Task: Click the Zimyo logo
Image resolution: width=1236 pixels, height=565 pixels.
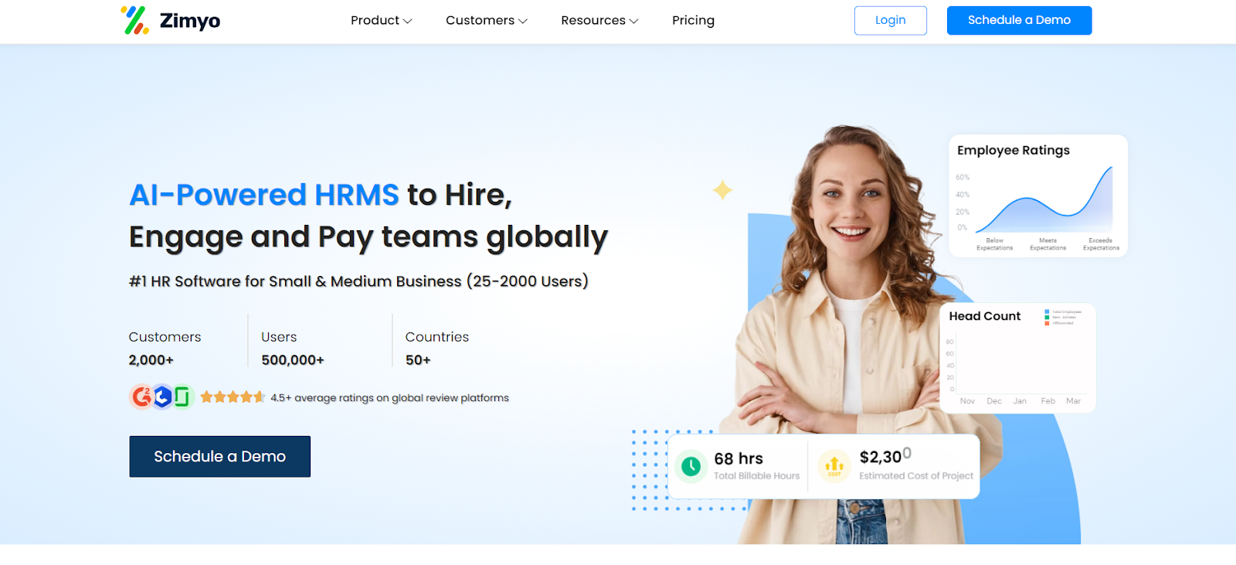Action: point(171,20)
